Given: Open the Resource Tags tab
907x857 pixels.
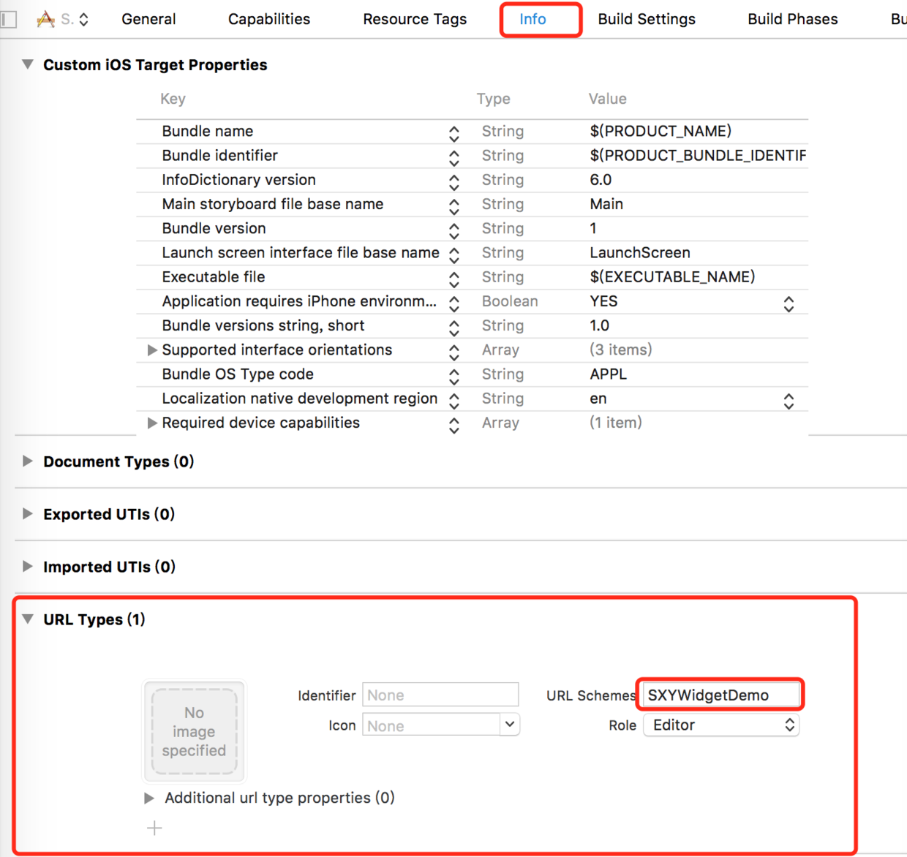Looking at the screenshot, I should [415, 19].
